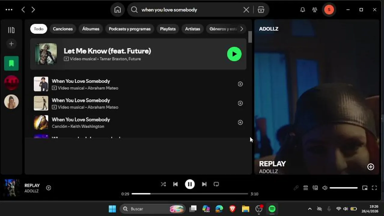Toggle the lyrics microphone icon
The image size is (384, 216).
coord(296,188)
